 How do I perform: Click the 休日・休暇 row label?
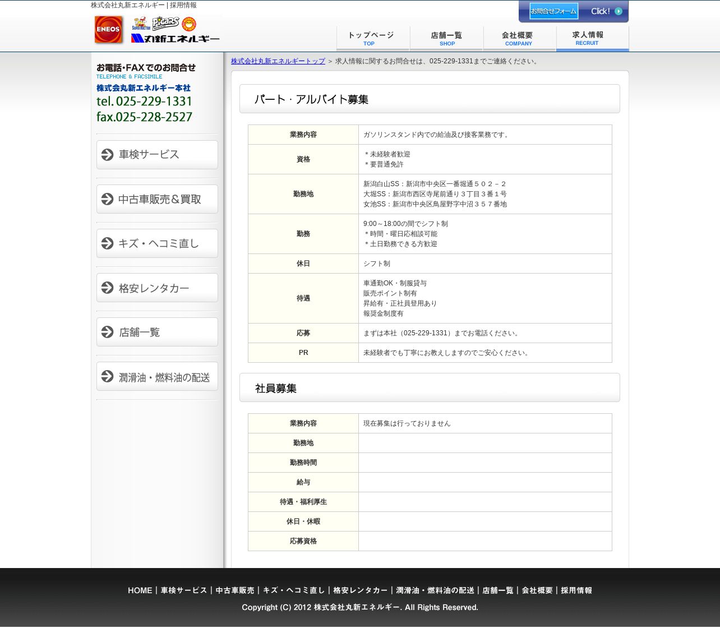click(x=303, y=521)
